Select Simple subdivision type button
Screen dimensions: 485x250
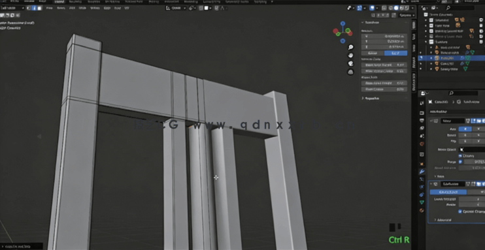point(476,192)
